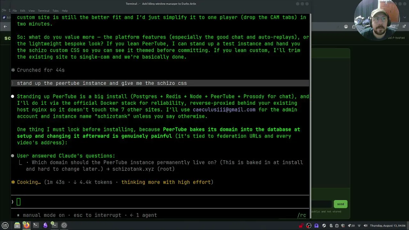Click the back arrow in the background browser
409x230 pixels.
pyautogui.click(x=5, y=27)
